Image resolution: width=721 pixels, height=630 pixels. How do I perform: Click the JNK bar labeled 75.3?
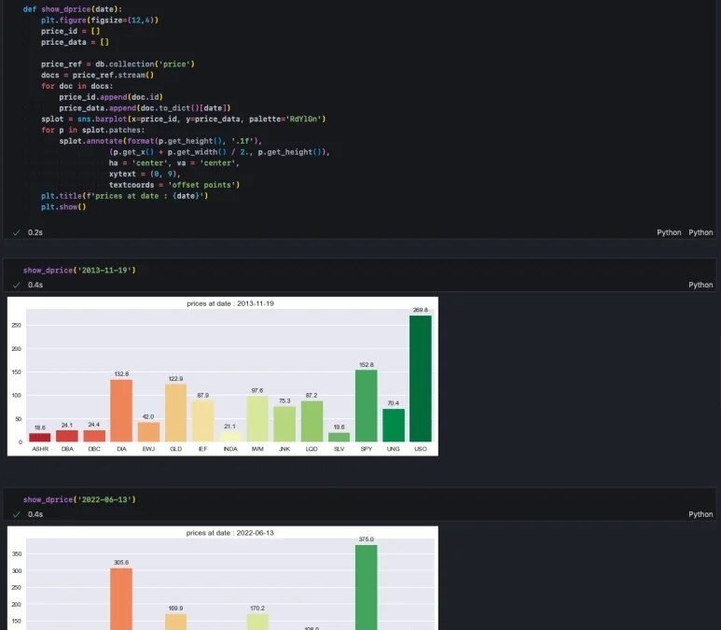click(284, 425)
